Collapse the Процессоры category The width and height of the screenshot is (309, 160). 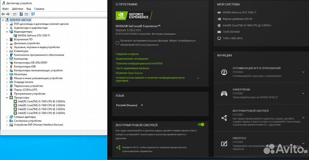tap(7, 97)
